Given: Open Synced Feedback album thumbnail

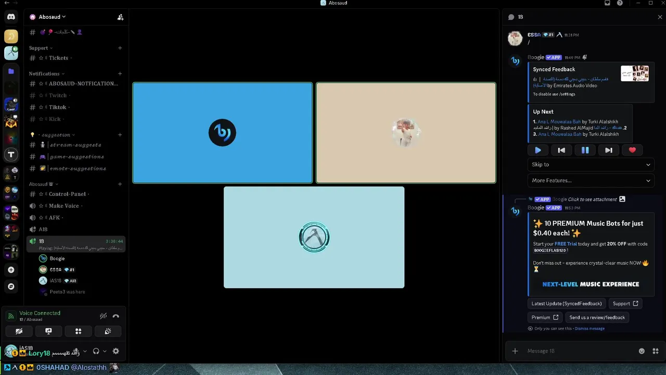Looking at the screenshot, I should coord(635,73).
